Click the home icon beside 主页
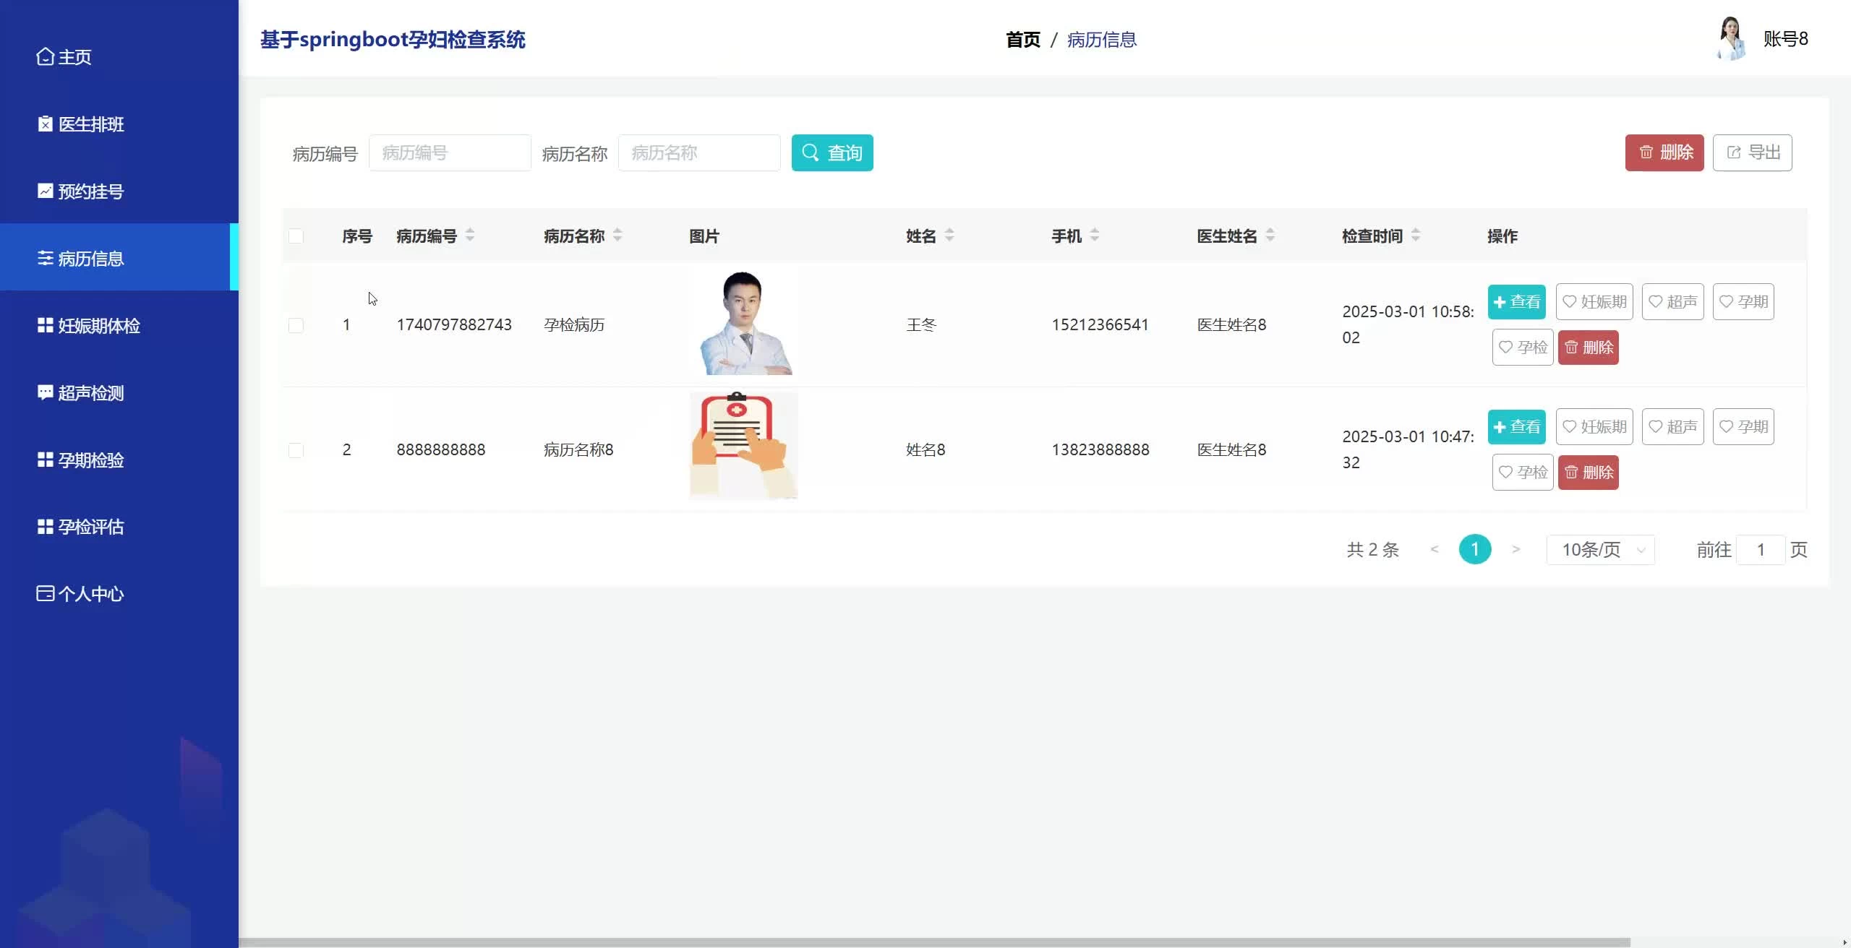This screenshot has width=1851, height=948. click(45, 56)
